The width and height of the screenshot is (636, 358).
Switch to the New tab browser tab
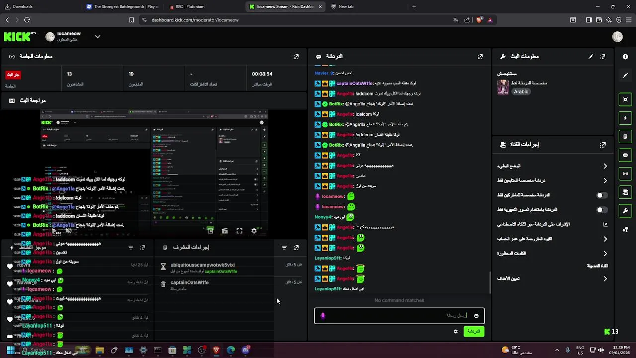(366, 6)
